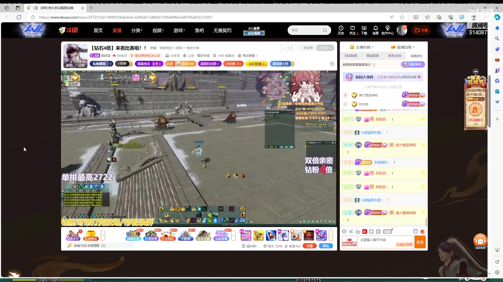503x282 pixels.
Task: Open emoji picker in chat toolbar
Action: [344, 232]
